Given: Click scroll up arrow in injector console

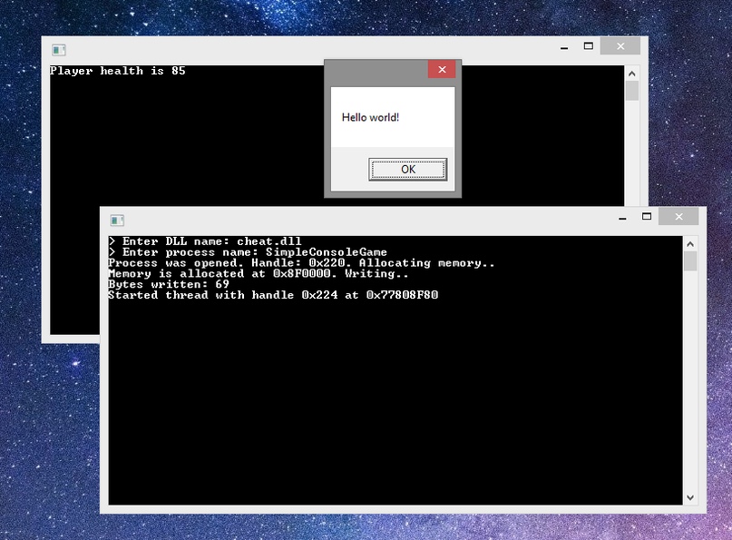Looking at the screenshot, I should pyautogui.click(x=690, y=243).
